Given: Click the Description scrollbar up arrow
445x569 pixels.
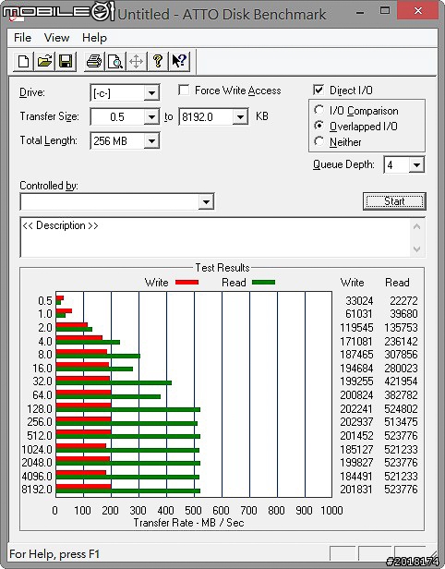Looking at the screenshot, I should 416,227.
